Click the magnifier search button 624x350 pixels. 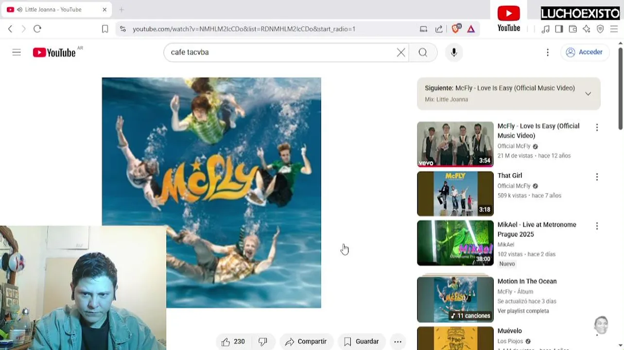[x=423, y=52]
